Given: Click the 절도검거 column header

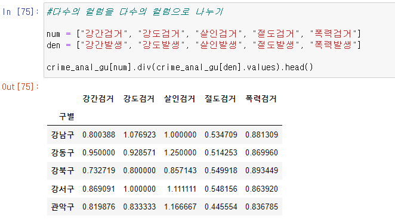Looking at the screenshot, I should (220, 99).
